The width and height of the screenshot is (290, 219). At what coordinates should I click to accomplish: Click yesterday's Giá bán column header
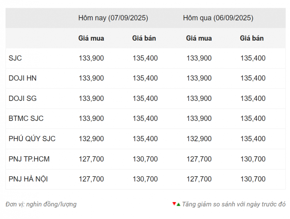(252, 38)
